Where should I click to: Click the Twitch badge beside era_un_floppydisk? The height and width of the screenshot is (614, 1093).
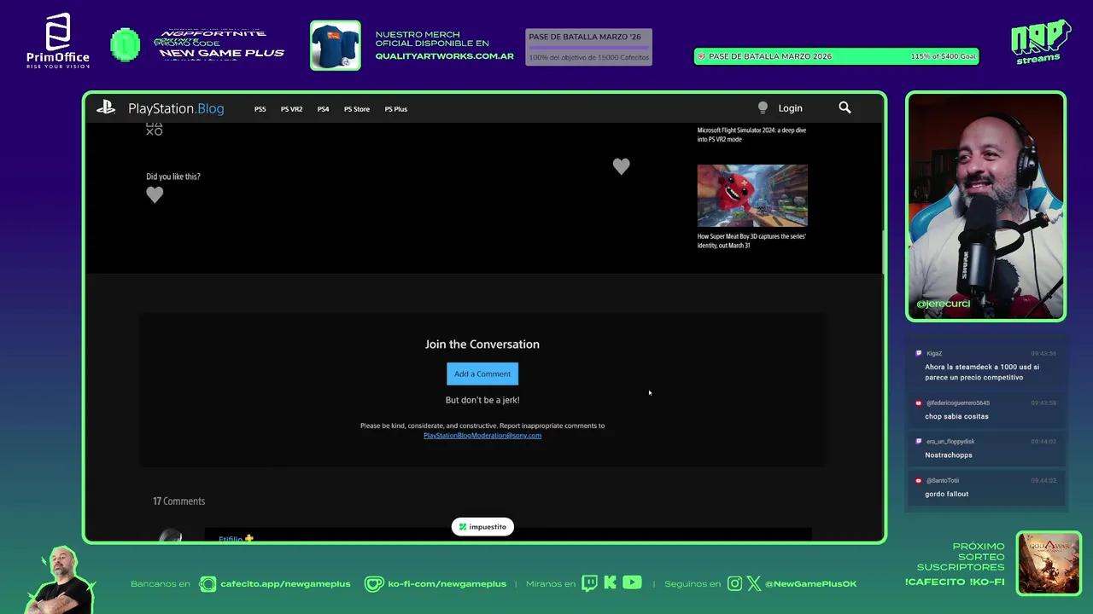click(x=919, y=442)
